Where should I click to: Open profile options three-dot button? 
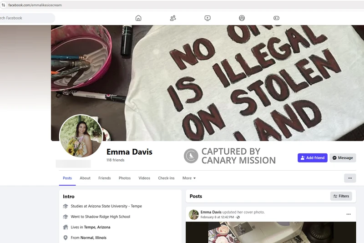click(350, 178)
